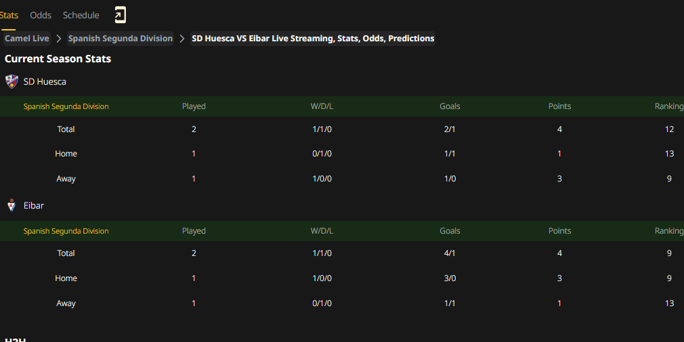The width and height of the screenshot is (684, 342).
Task: Click Spanish Segunda Division in SD Huesca table header
Action: click(66, 106)
